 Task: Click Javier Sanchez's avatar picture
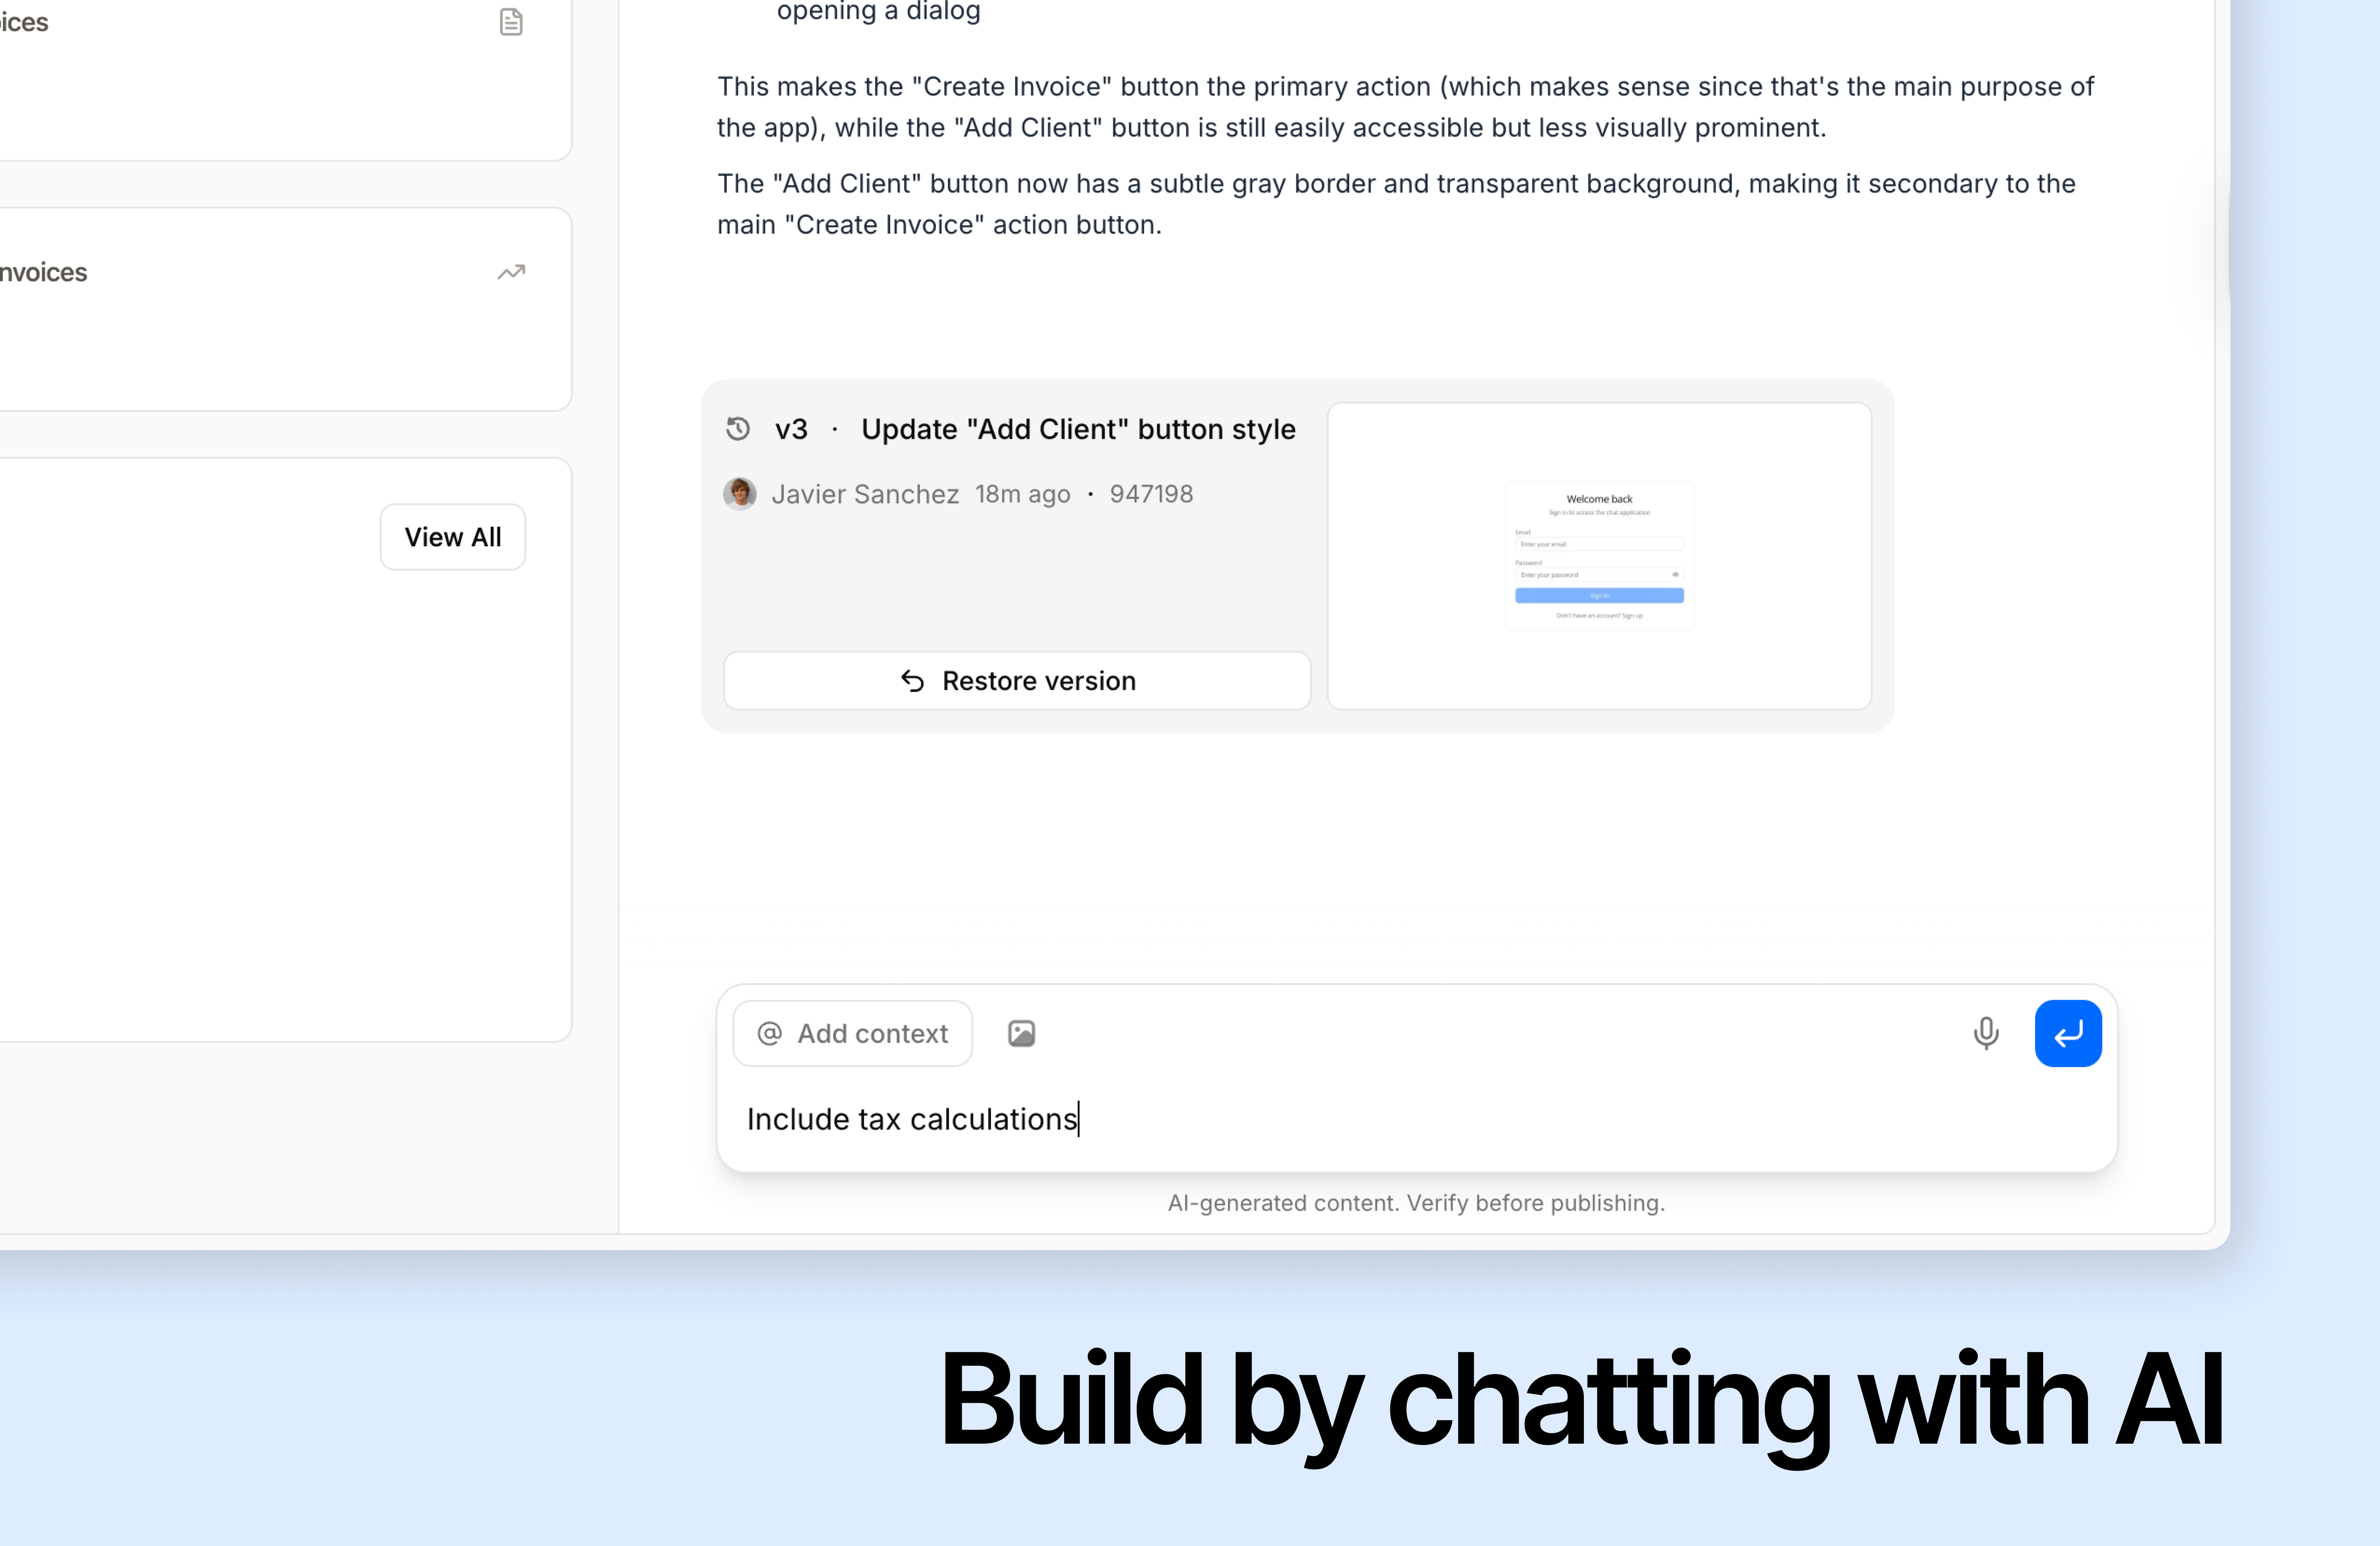click(739, 494)
